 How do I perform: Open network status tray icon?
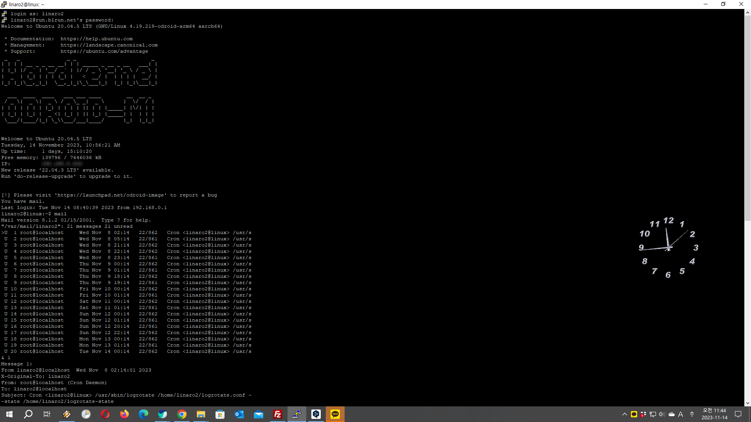[653, 414]
